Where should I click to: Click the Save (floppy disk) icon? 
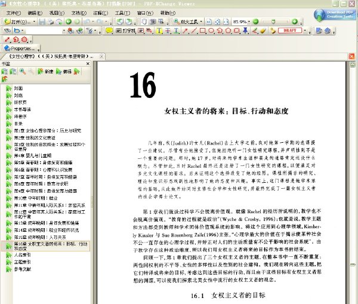click(42, 22)
